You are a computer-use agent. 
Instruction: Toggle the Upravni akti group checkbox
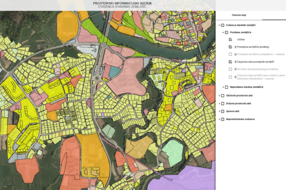[x=223, y=112]
